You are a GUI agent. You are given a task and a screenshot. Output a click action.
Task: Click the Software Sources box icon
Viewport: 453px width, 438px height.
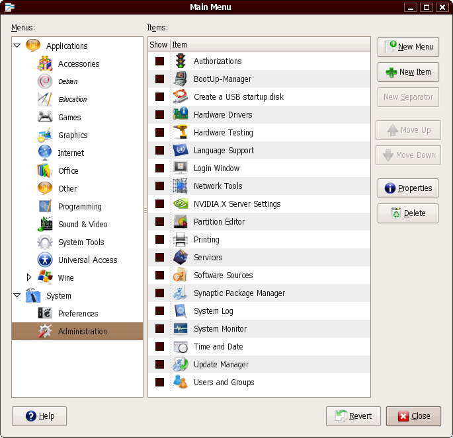[181, 275]
